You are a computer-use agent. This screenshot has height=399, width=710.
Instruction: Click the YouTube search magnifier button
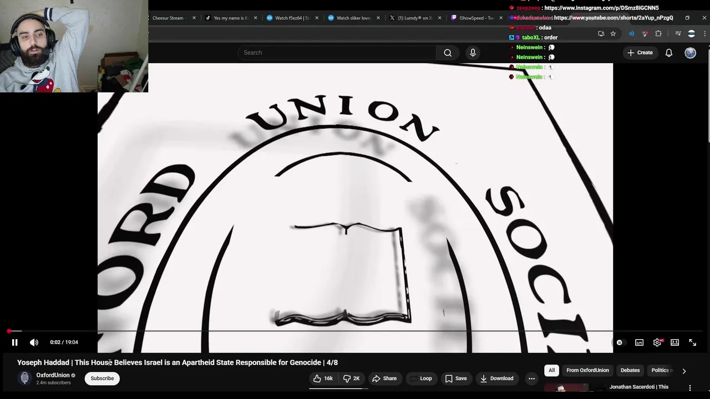448,53
